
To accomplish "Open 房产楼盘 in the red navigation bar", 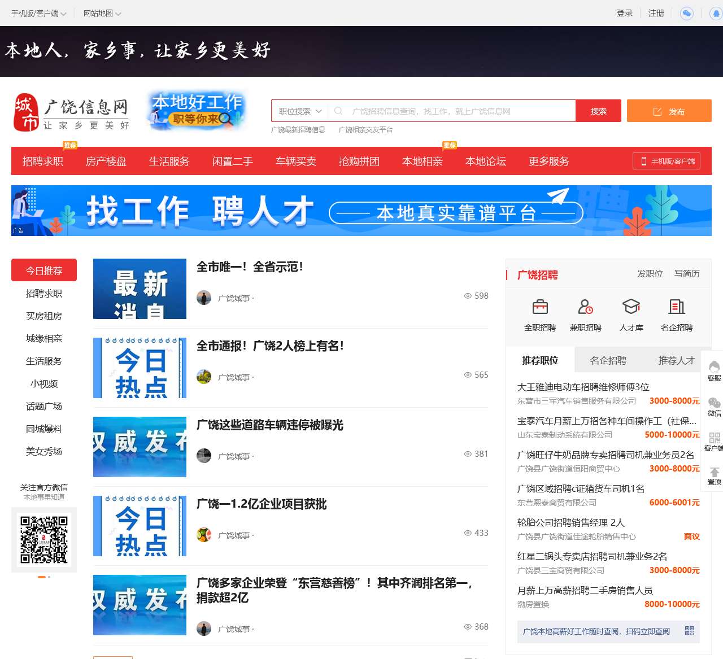I will [x=106, y=162].
